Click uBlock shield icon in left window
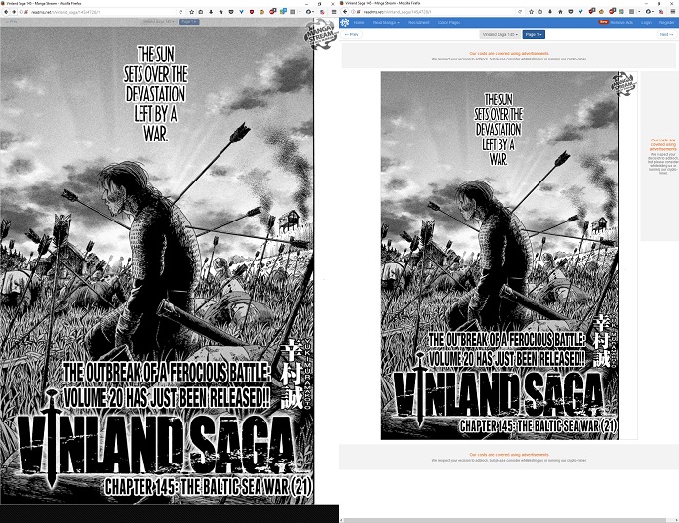 point(252,12)
